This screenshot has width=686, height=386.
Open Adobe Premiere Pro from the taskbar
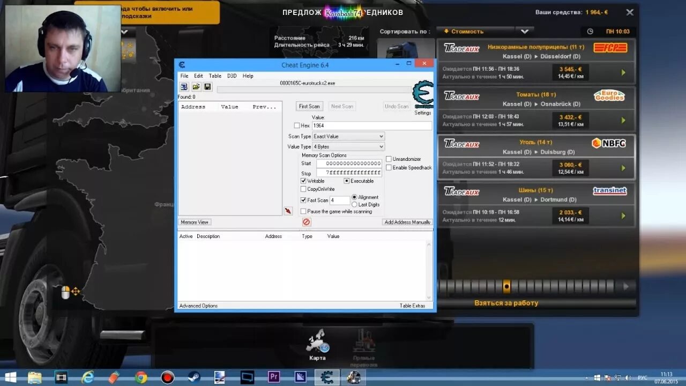pos(274,377)
